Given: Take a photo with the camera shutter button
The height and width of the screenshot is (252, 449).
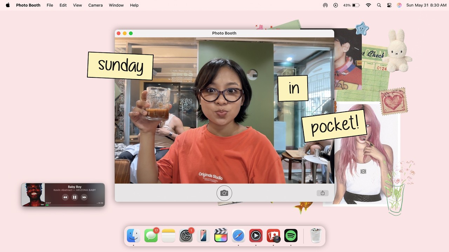Looking at the screenshot, I should [224, 193].
